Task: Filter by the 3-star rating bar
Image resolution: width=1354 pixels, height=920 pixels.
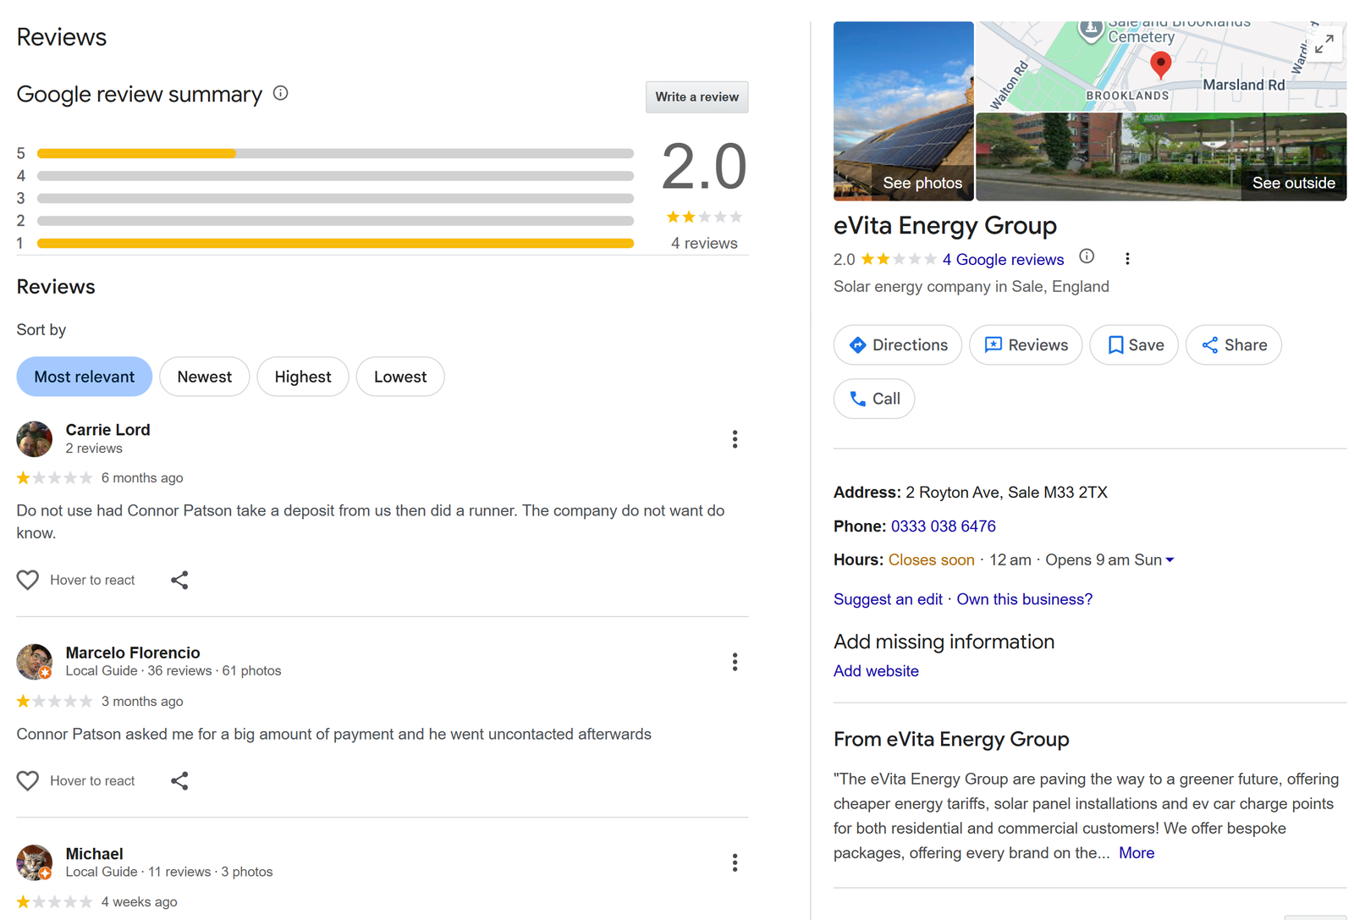Action: [x=335, y=198]
